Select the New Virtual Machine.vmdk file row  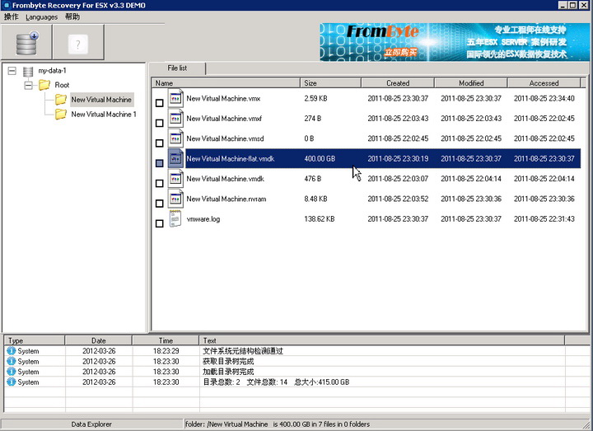click(x=366, y=179)
